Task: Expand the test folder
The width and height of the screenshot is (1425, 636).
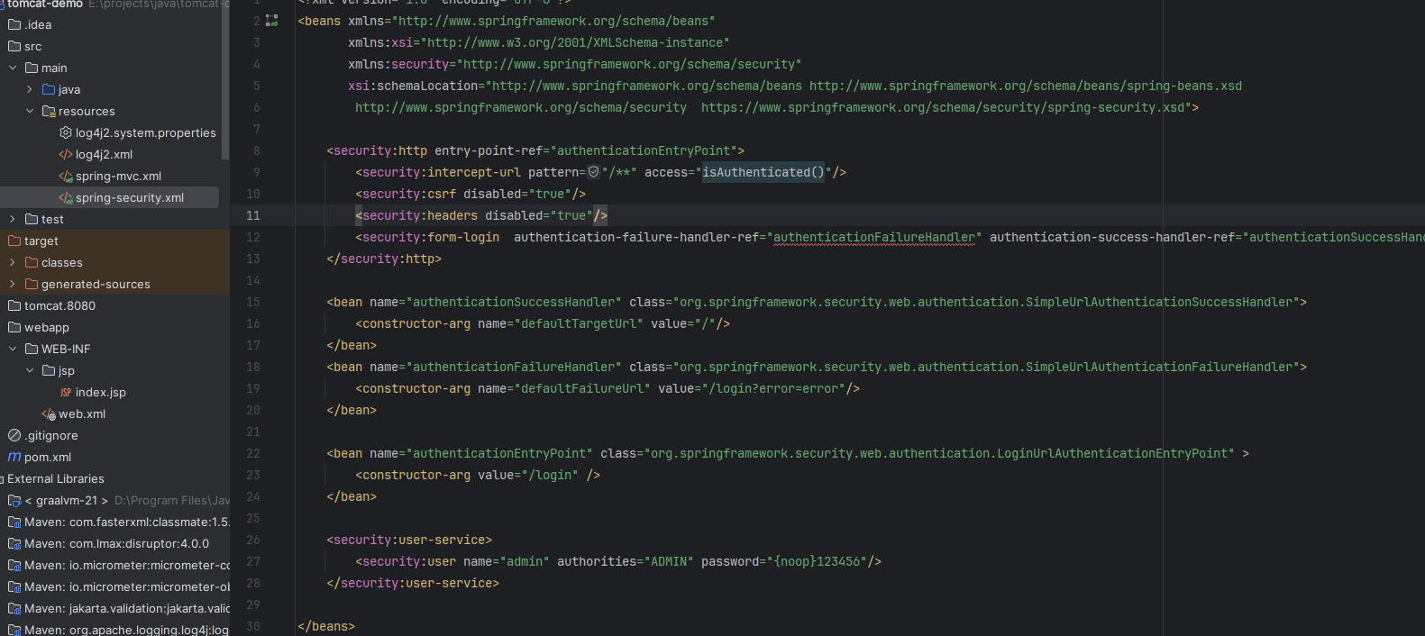Action: (13, 219)
